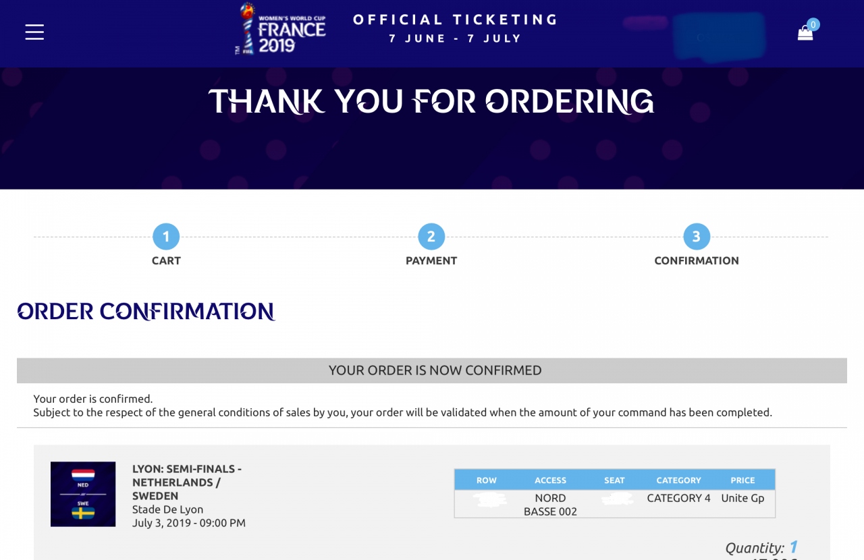Click the cart item count badge
Screen dimensions: 864x560
pyautogui.click(x=813, y=24)
